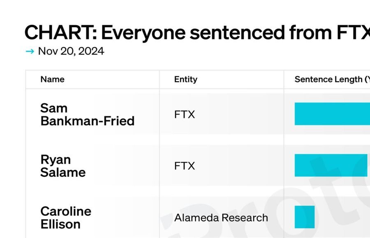This screenshot has height=238, width=370.
Task: Click the Nov 20, 2024 date
Action: coord(71,51)
